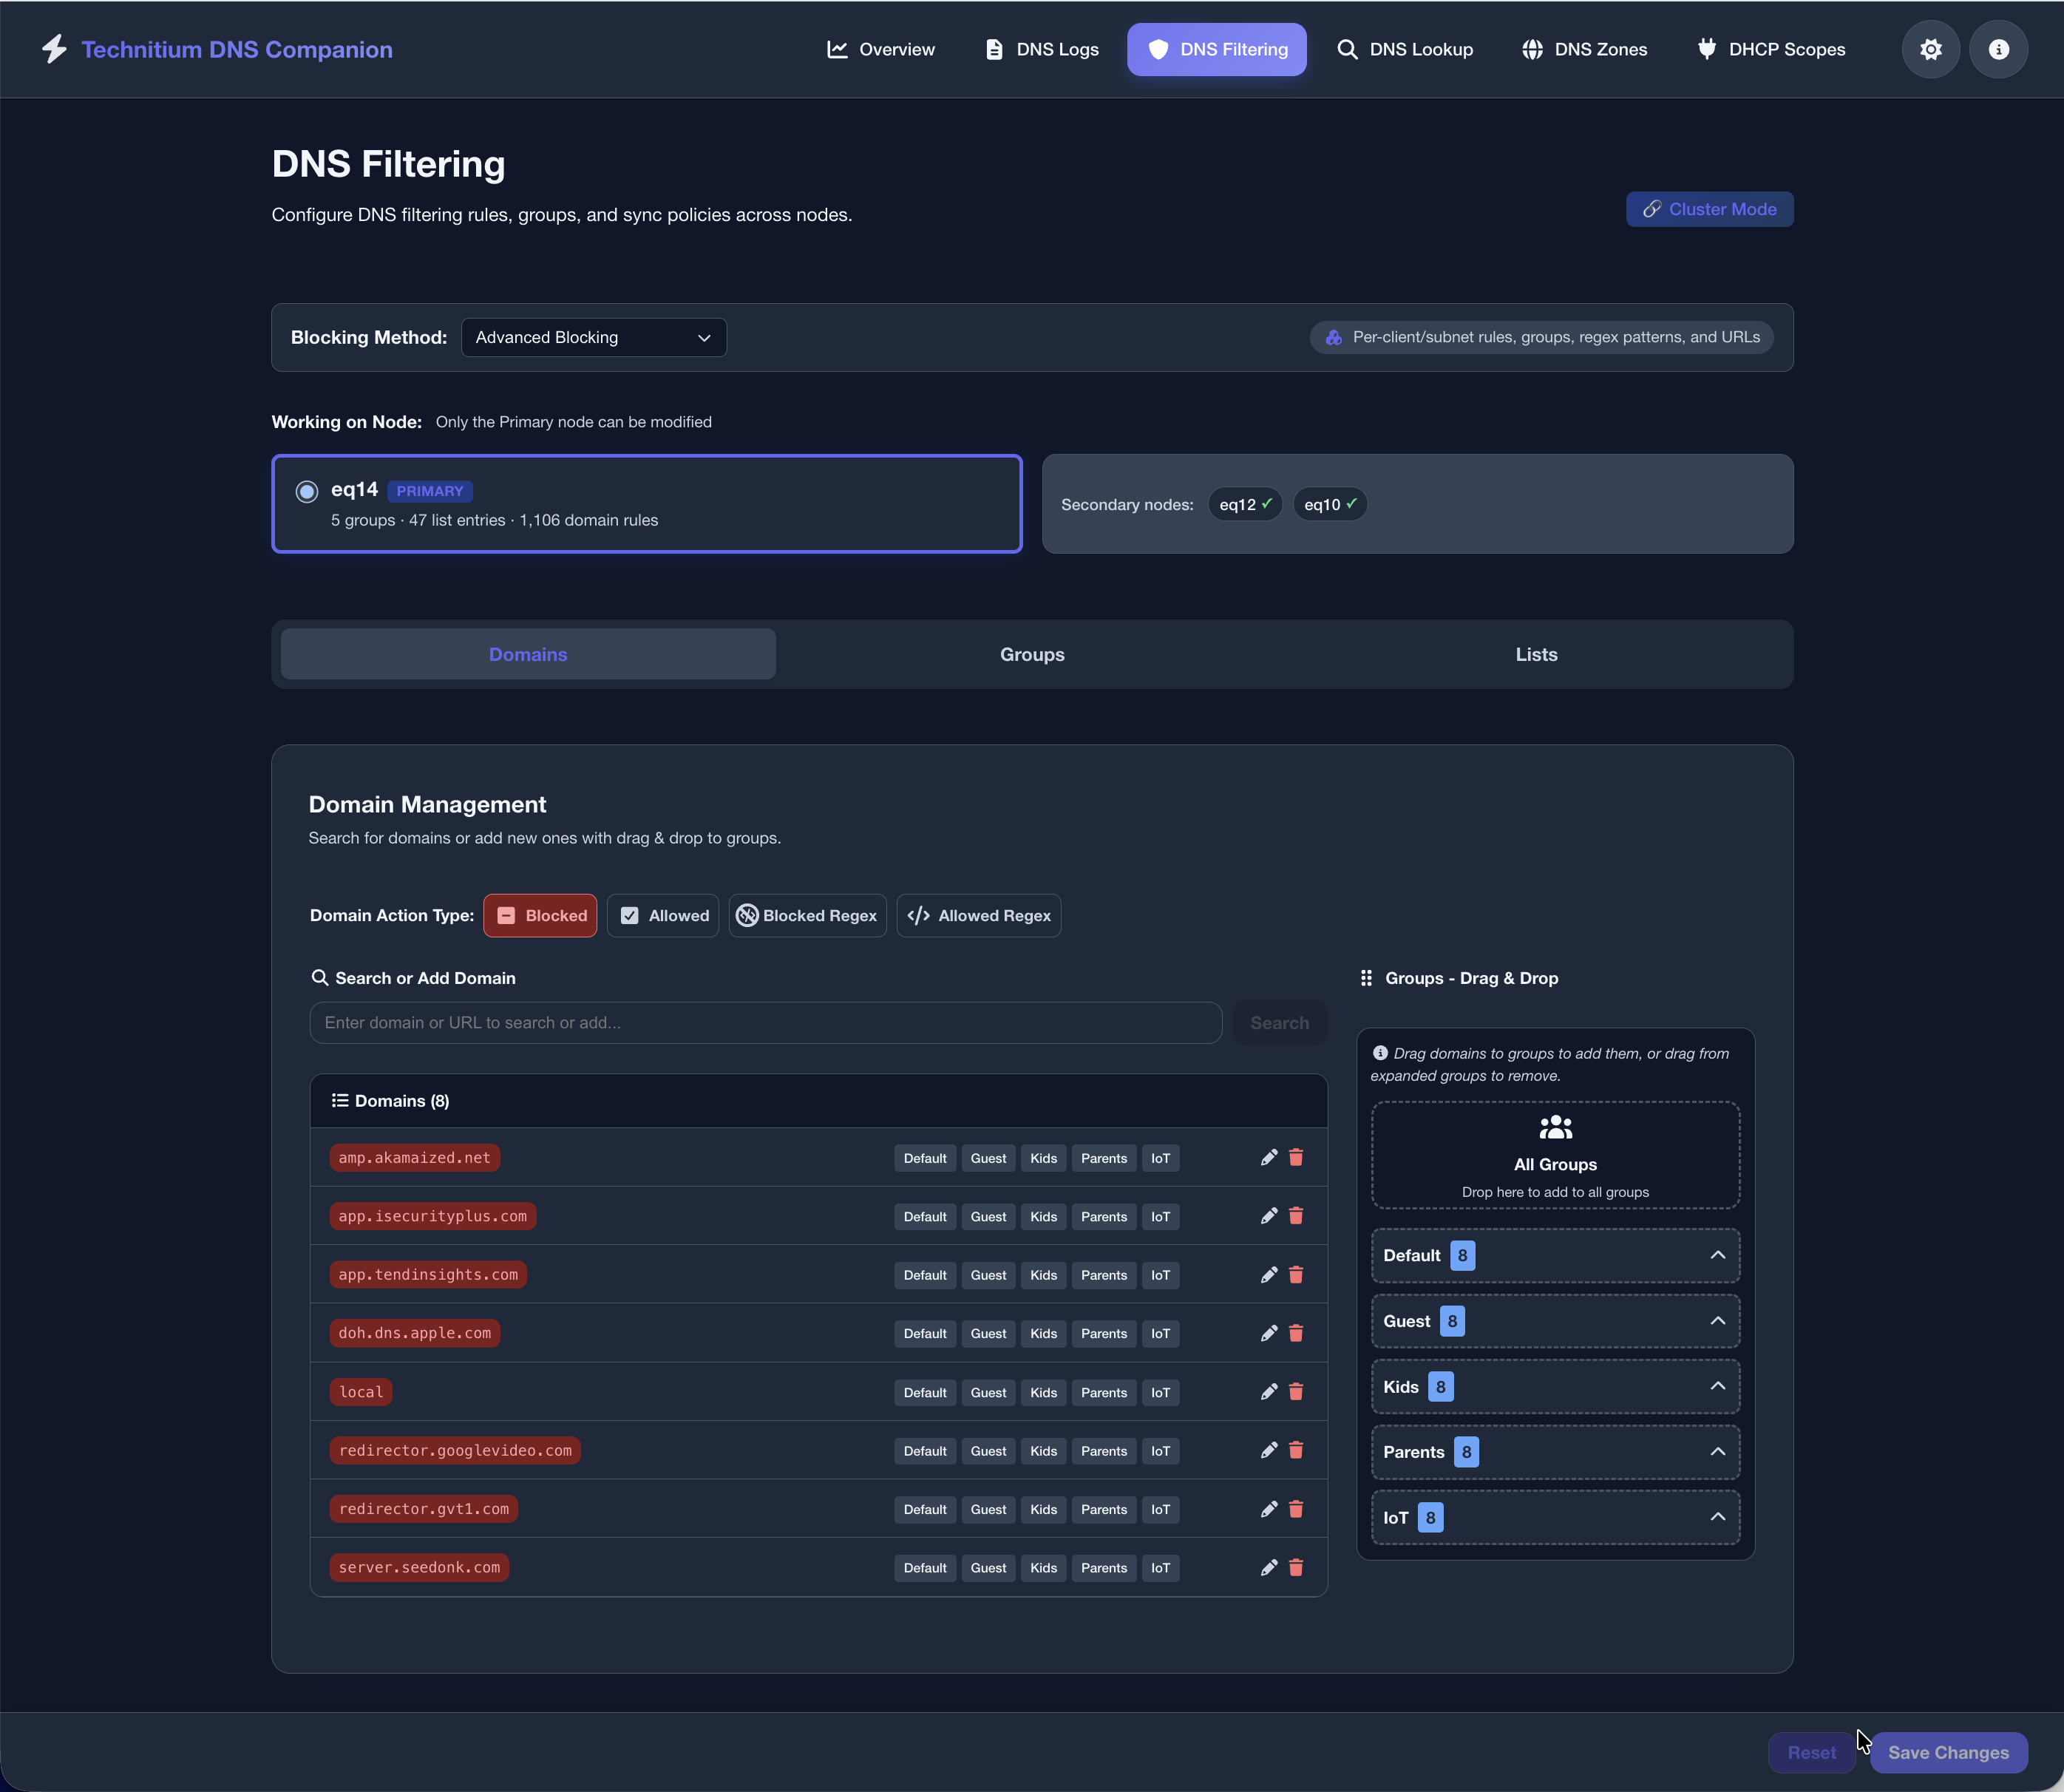This screenshot has width=2064, height=1792.
Task: Collapse the Kids group panel
Action: coord(1718,1386)
